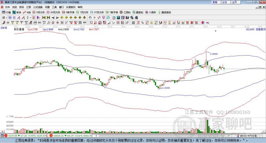Image resolution: width=266 pixels, height=143 pixels.
Task: Click horizontal scrollbar left arrow
Action: pyautogui.click(x=96, y=136)
